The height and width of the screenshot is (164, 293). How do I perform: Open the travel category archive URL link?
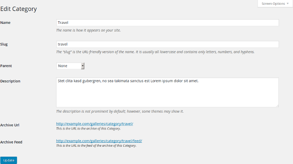tap(94, 124)
